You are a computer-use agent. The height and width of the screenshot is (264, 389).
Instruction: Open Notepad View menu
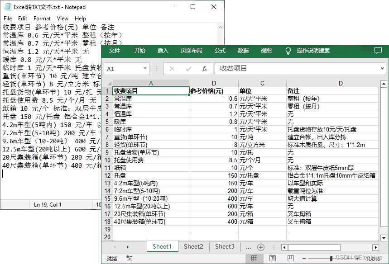(62, 19)
